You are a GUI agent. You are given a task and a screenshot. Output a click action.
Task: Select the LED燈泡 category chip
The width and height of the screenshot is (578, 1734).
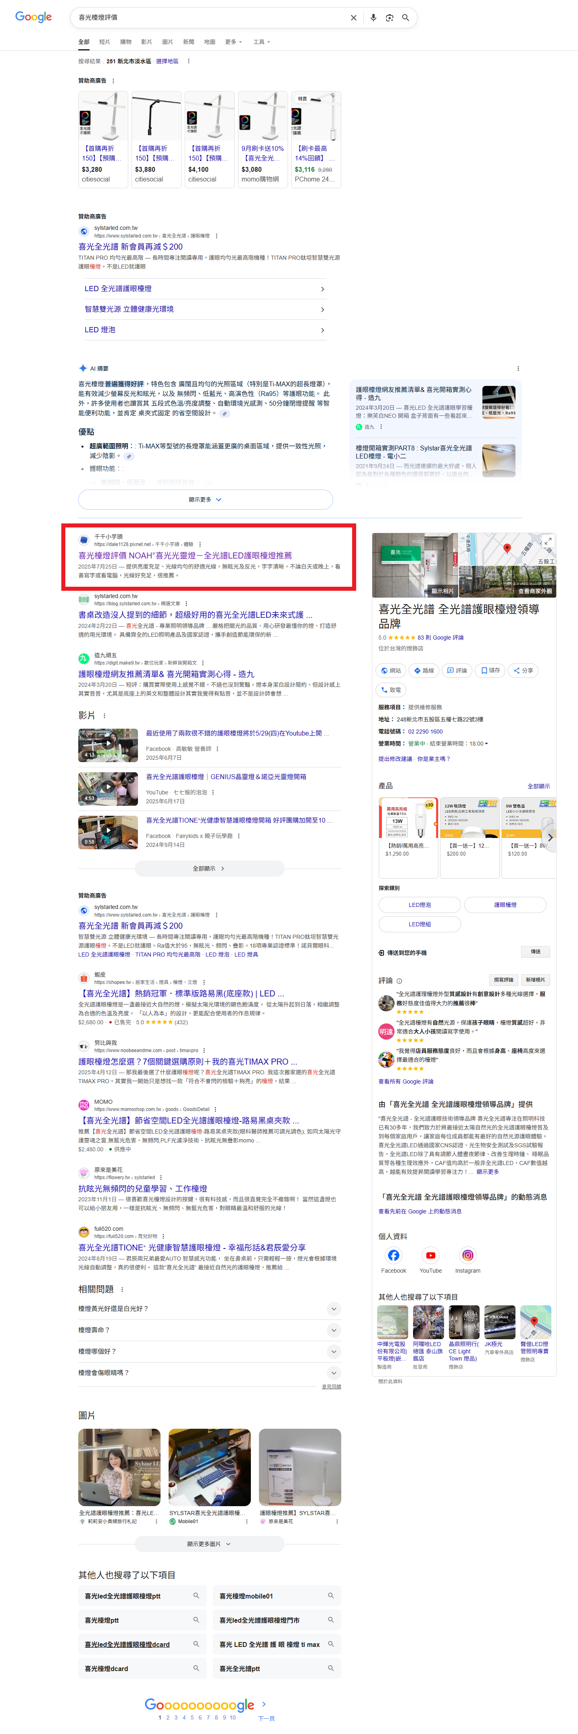click(419, 905)
